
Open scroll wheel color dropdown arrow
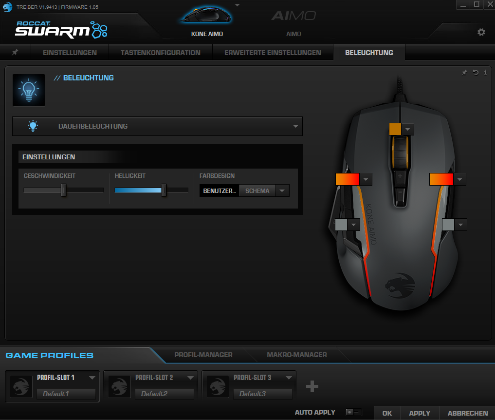click(x=407, y=129)
